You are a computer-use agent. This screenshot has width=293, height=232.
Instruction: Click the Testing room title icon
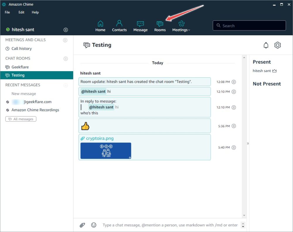86,45
